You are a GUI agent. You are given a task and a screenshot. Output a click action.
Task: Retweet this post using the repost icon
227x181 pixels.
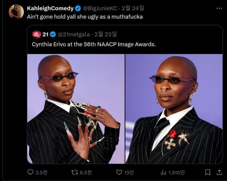pos(75,172)
